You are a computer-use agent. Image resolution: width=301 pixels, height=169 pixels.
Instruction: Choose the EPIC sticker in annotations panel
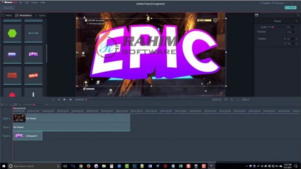33,54
